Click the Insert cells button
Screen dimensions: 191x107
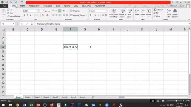pos(137,13)
